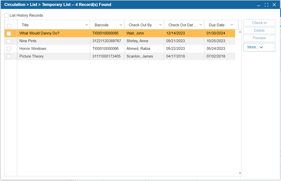Tick the select-all checkbox in table header
281x181 pixels.
(x=9, y=26)
